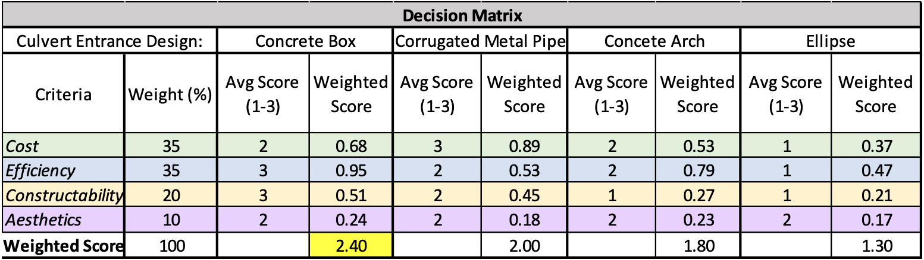924x260 pixels.
Task: Select the purple Aesthetics row label
Action: click(x=63, y=220)
